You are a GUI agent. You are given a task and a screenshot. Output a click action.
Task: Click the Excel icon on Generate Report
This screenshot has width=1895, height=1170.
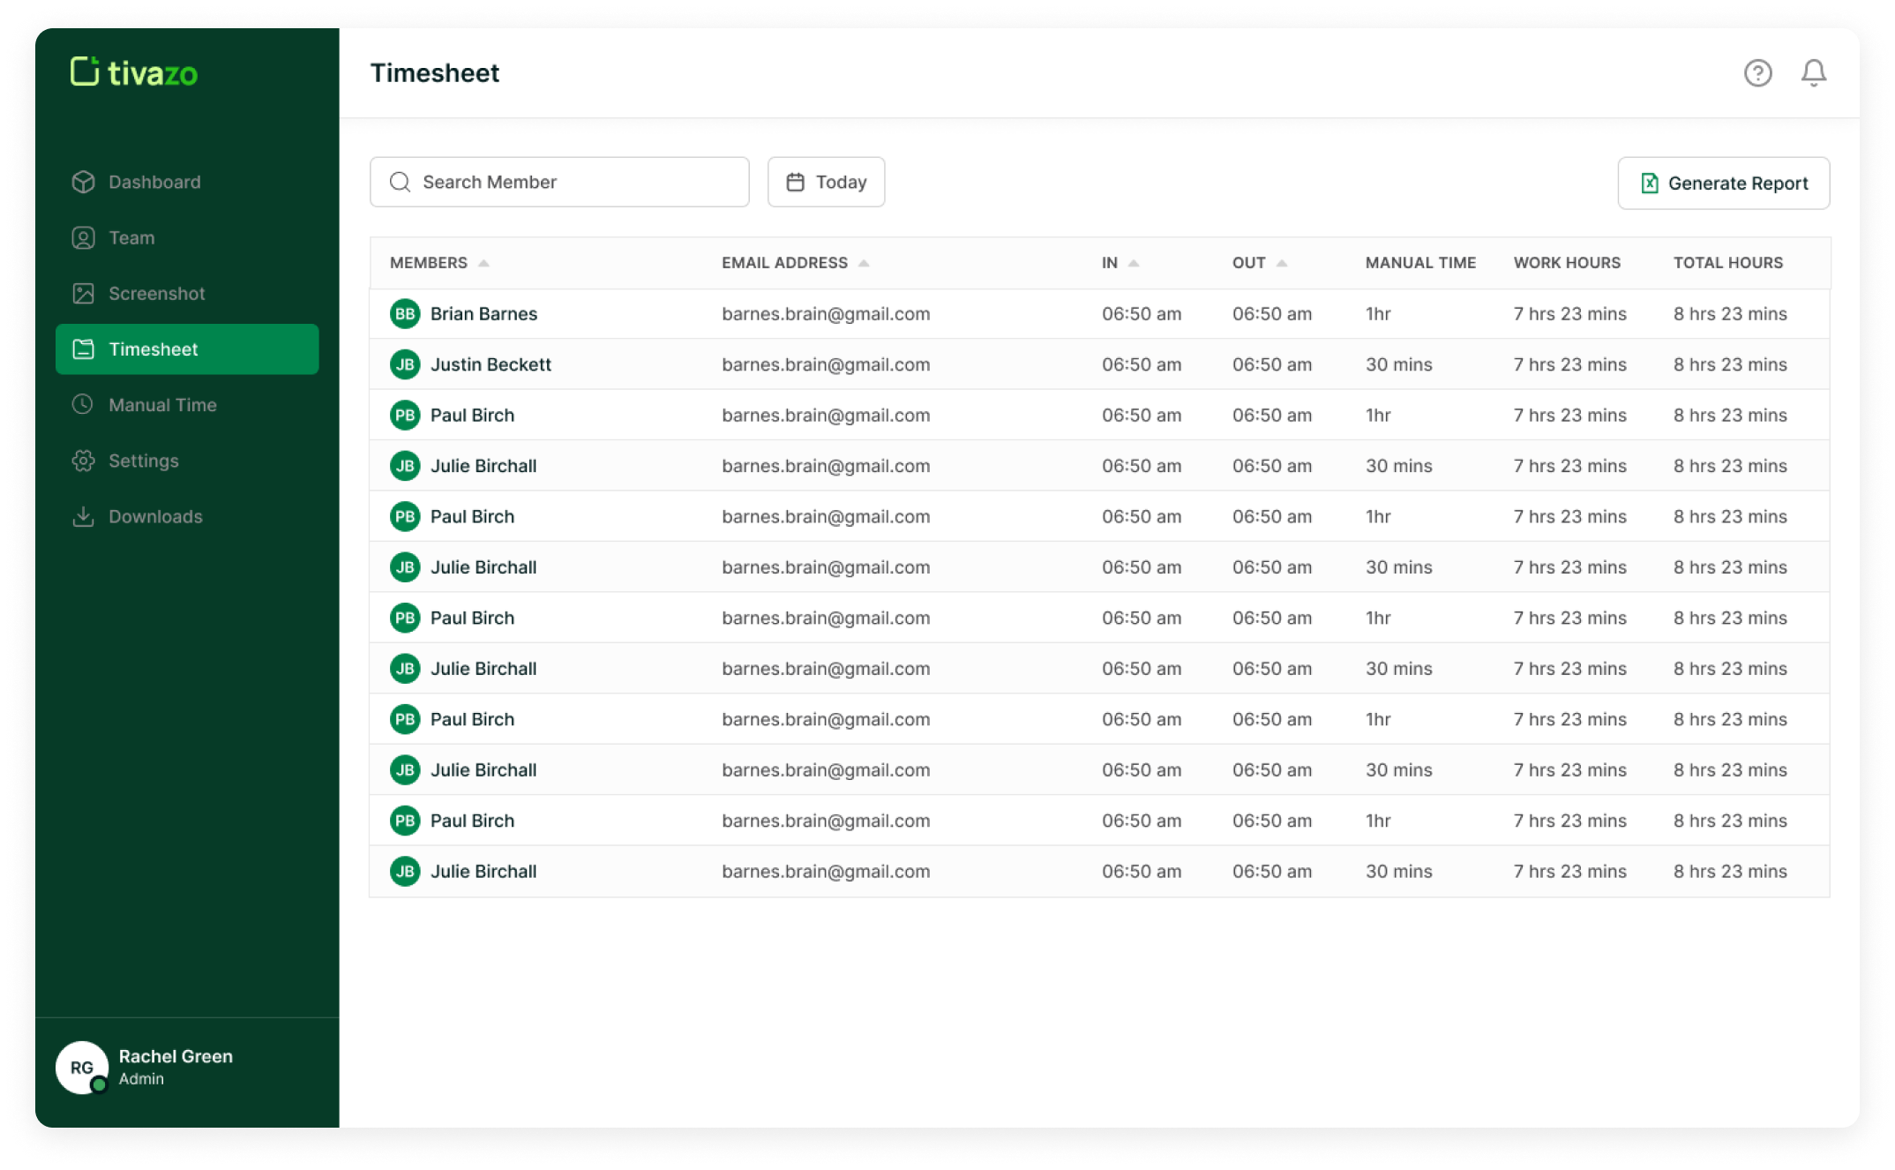click(1649, 183)
